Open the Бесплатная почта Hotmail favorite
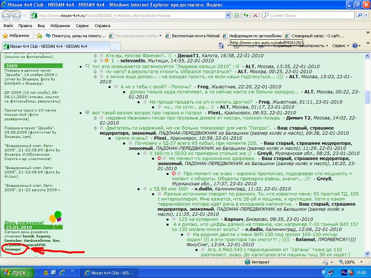This screenshot has height=278, width=371. point(193,36)
